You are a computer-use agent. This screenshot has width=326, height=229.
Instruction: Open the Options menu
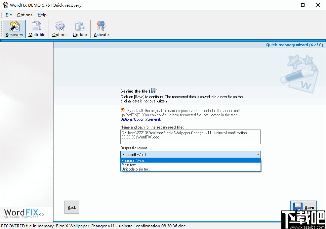click(24, 15)
